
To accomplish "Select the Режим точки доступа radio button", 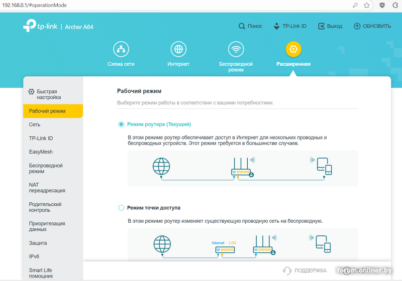I will coord(121,208).
